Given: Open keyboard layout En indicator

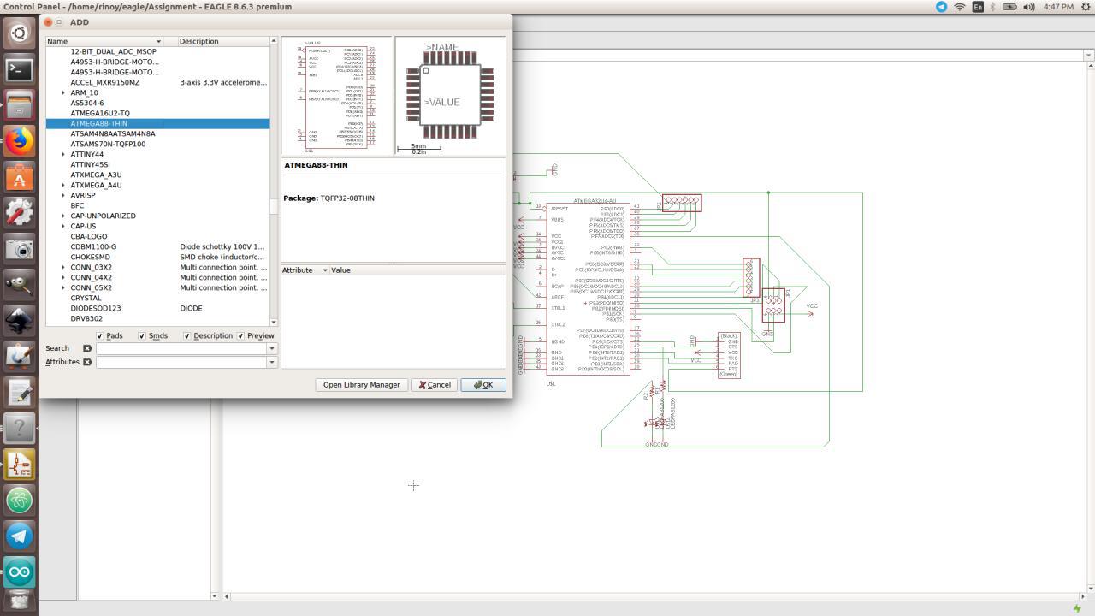Looking at the screenshot, I should (x=978, y=7).
